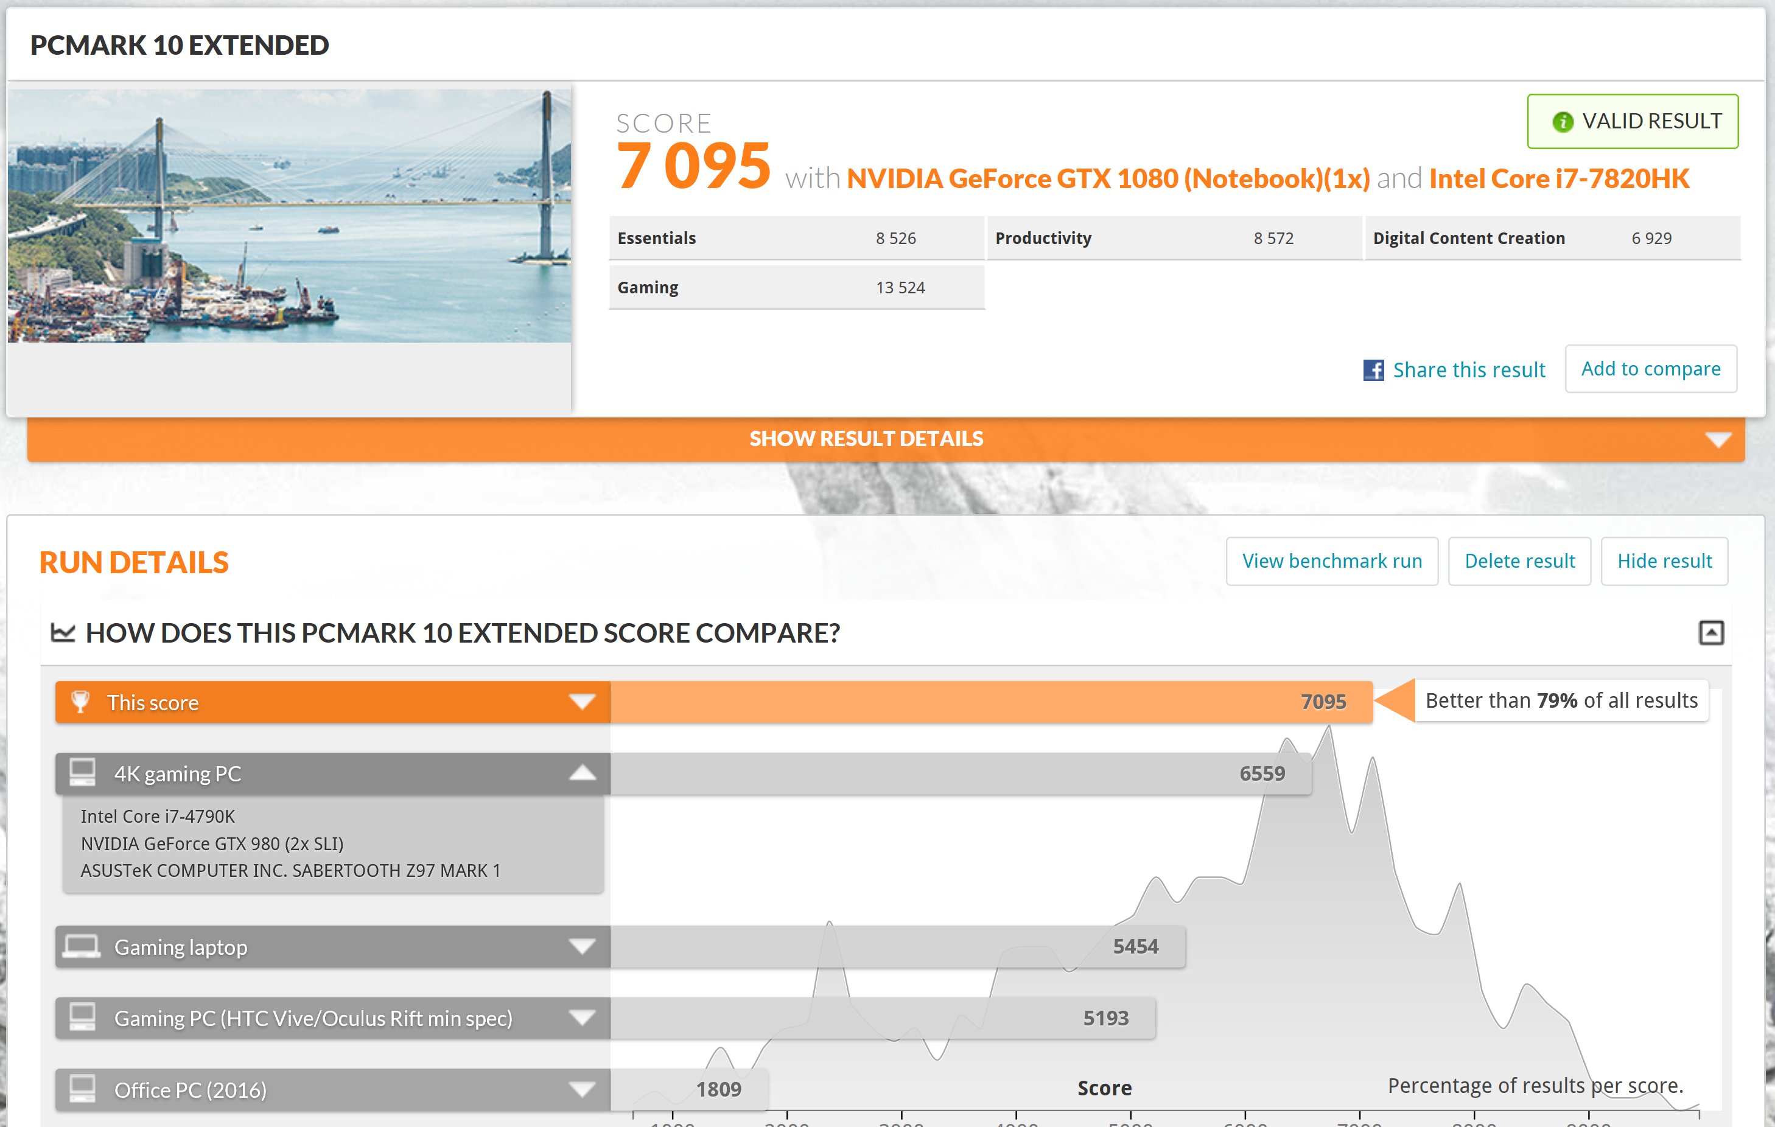Click the Valid Result badge
Image resolution: width=1775 pixels, height=1127 pixels.
1633,122
